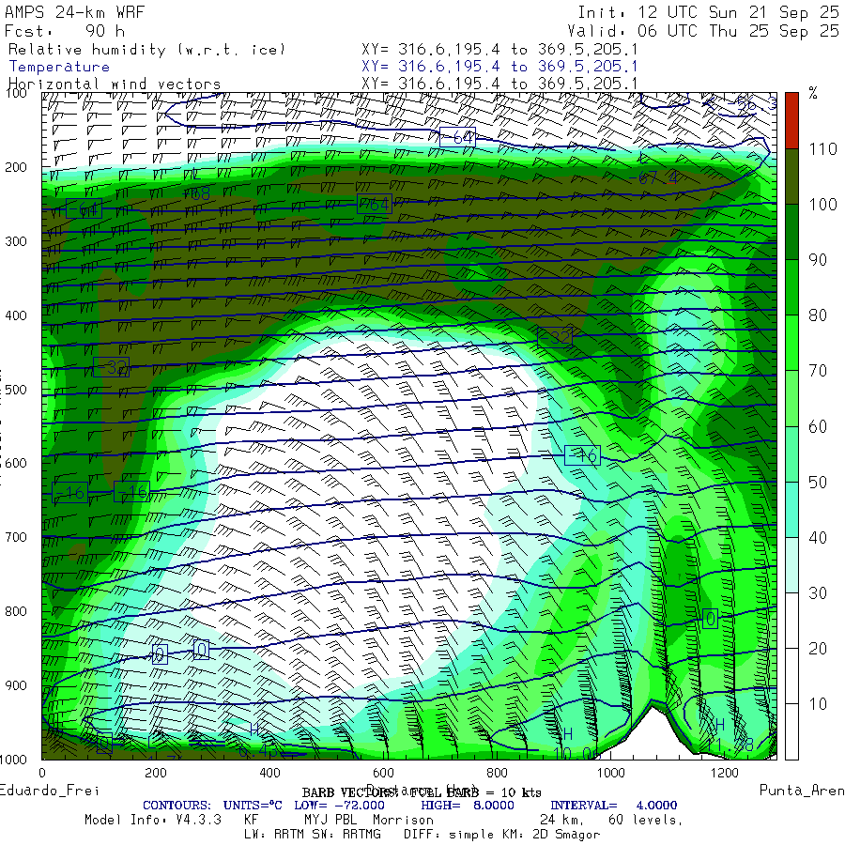Click the boxed "-16" contour label near 1000 km

[x=582, y=455]
